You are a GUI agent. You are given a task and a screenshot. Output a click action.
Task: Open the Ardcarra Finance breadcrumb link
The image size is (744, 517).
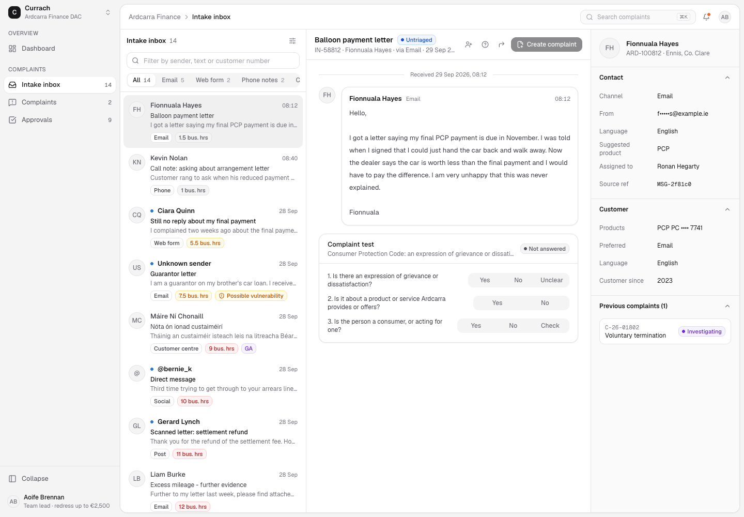tap(154, 17)
